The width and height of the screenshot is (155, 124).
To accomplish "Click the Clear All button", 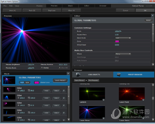I will tap(71, 11).
